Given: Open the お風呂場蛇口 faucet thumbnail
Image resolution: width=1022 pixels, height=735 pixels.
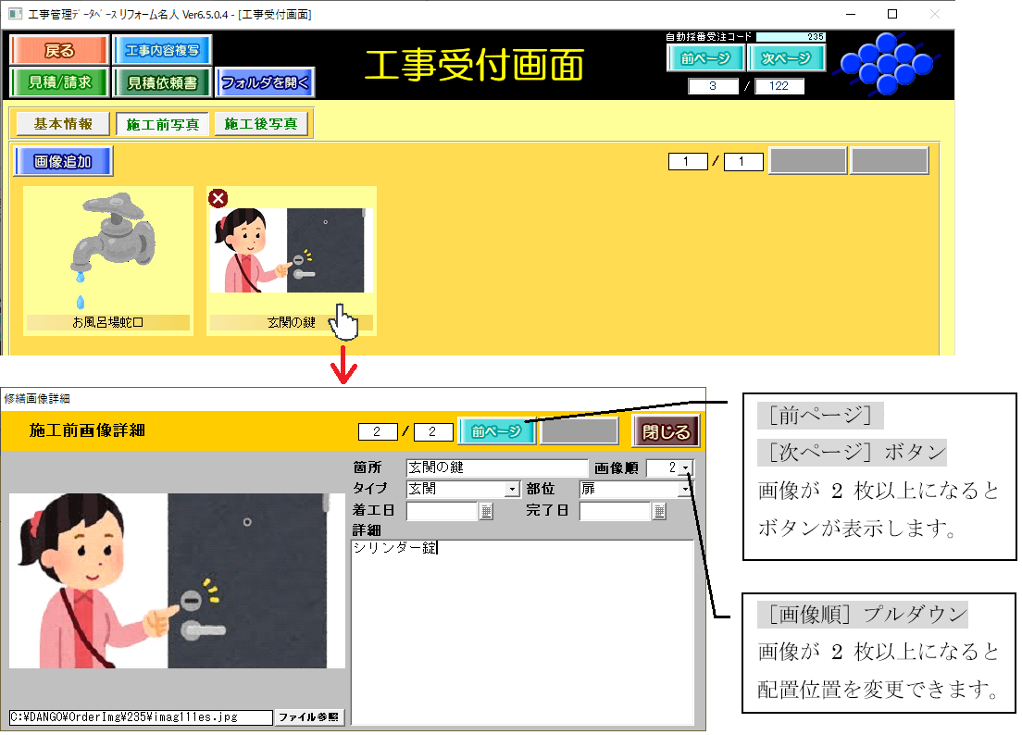Looking at the screenshot, I should 107,250.
